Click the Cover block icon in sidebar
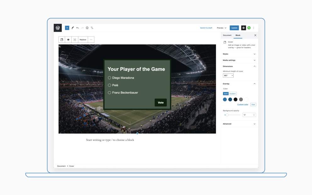The height and width of the screenshot is (195, 312). (x=225, y=42)
